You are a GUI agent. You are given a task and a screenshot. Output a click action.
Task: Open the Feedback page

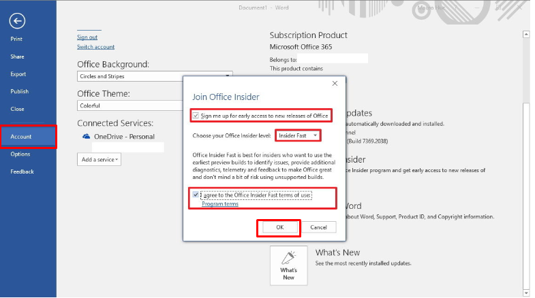click(x=22, y=171)
